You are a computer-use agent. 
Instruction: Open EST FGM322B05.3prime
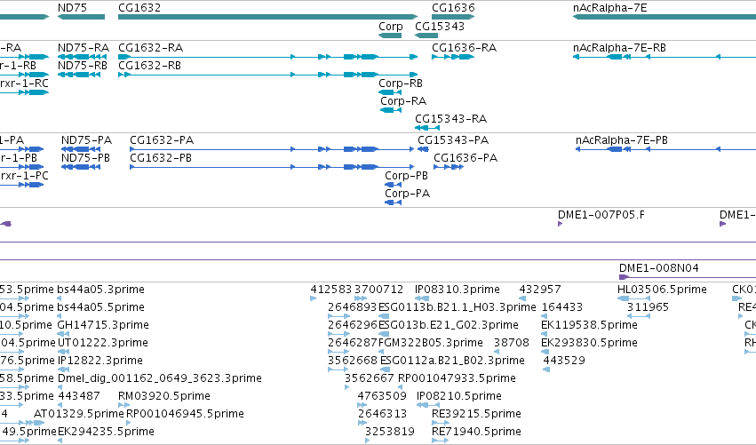point(431,343)
